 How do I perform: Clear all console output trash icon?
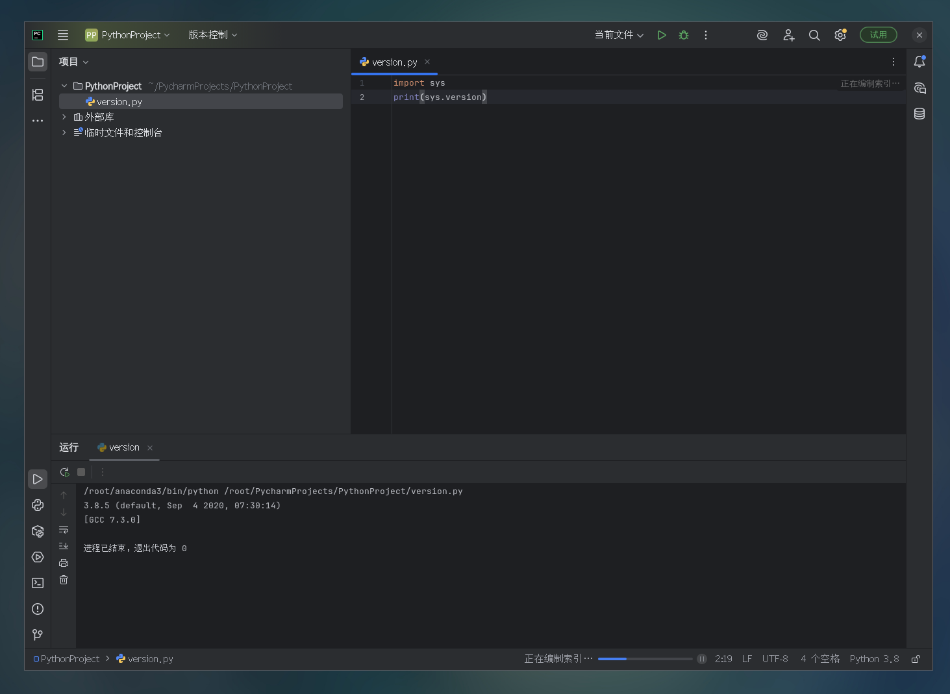[64, 580]
